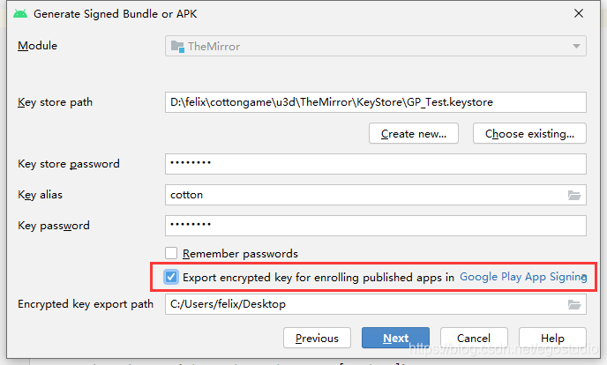Browse key aliases using the folder icon

pos(574,195)
